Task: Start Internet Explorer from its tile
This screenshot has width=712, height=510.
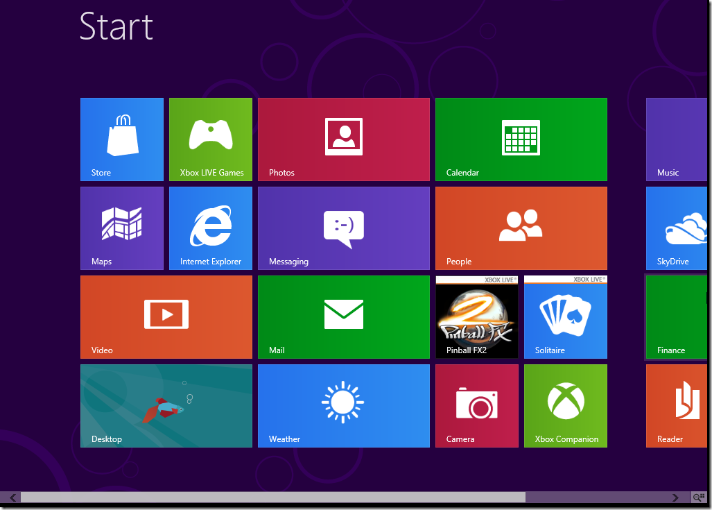Action: point(211,228)
